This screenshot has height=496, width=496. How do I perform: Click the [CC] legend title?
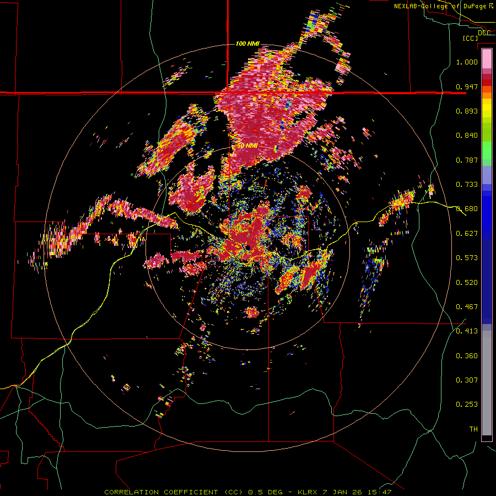(x=470, y=38)
